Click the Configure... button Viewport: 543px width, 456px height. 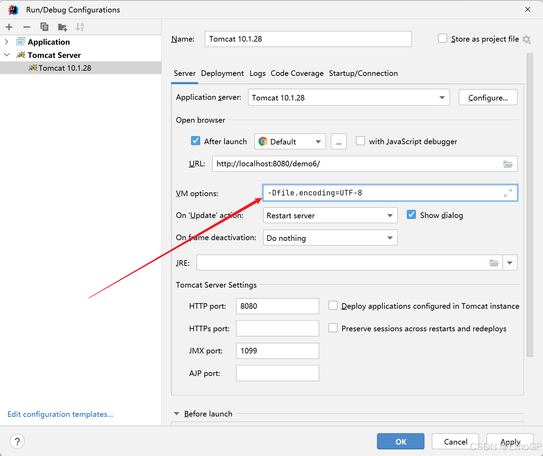tap(488, 97)
